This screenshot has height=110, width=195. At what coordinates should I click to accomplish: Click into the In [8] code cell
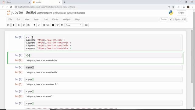pos(104,43)
